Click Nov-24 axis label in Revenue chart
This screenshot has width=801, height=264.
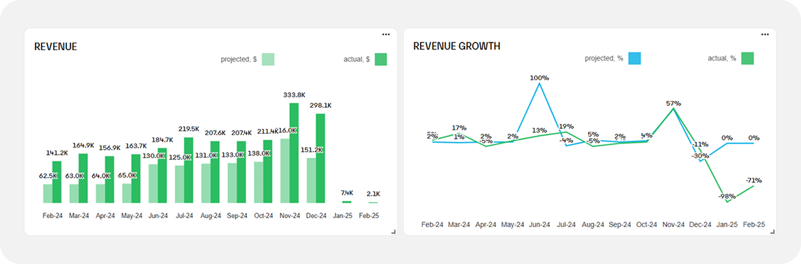[290, 216]
